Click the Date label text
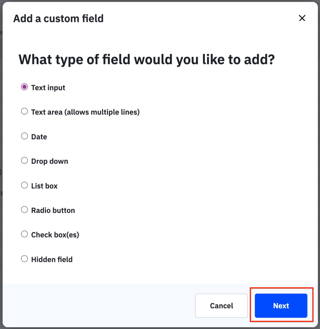 (39, 137)
